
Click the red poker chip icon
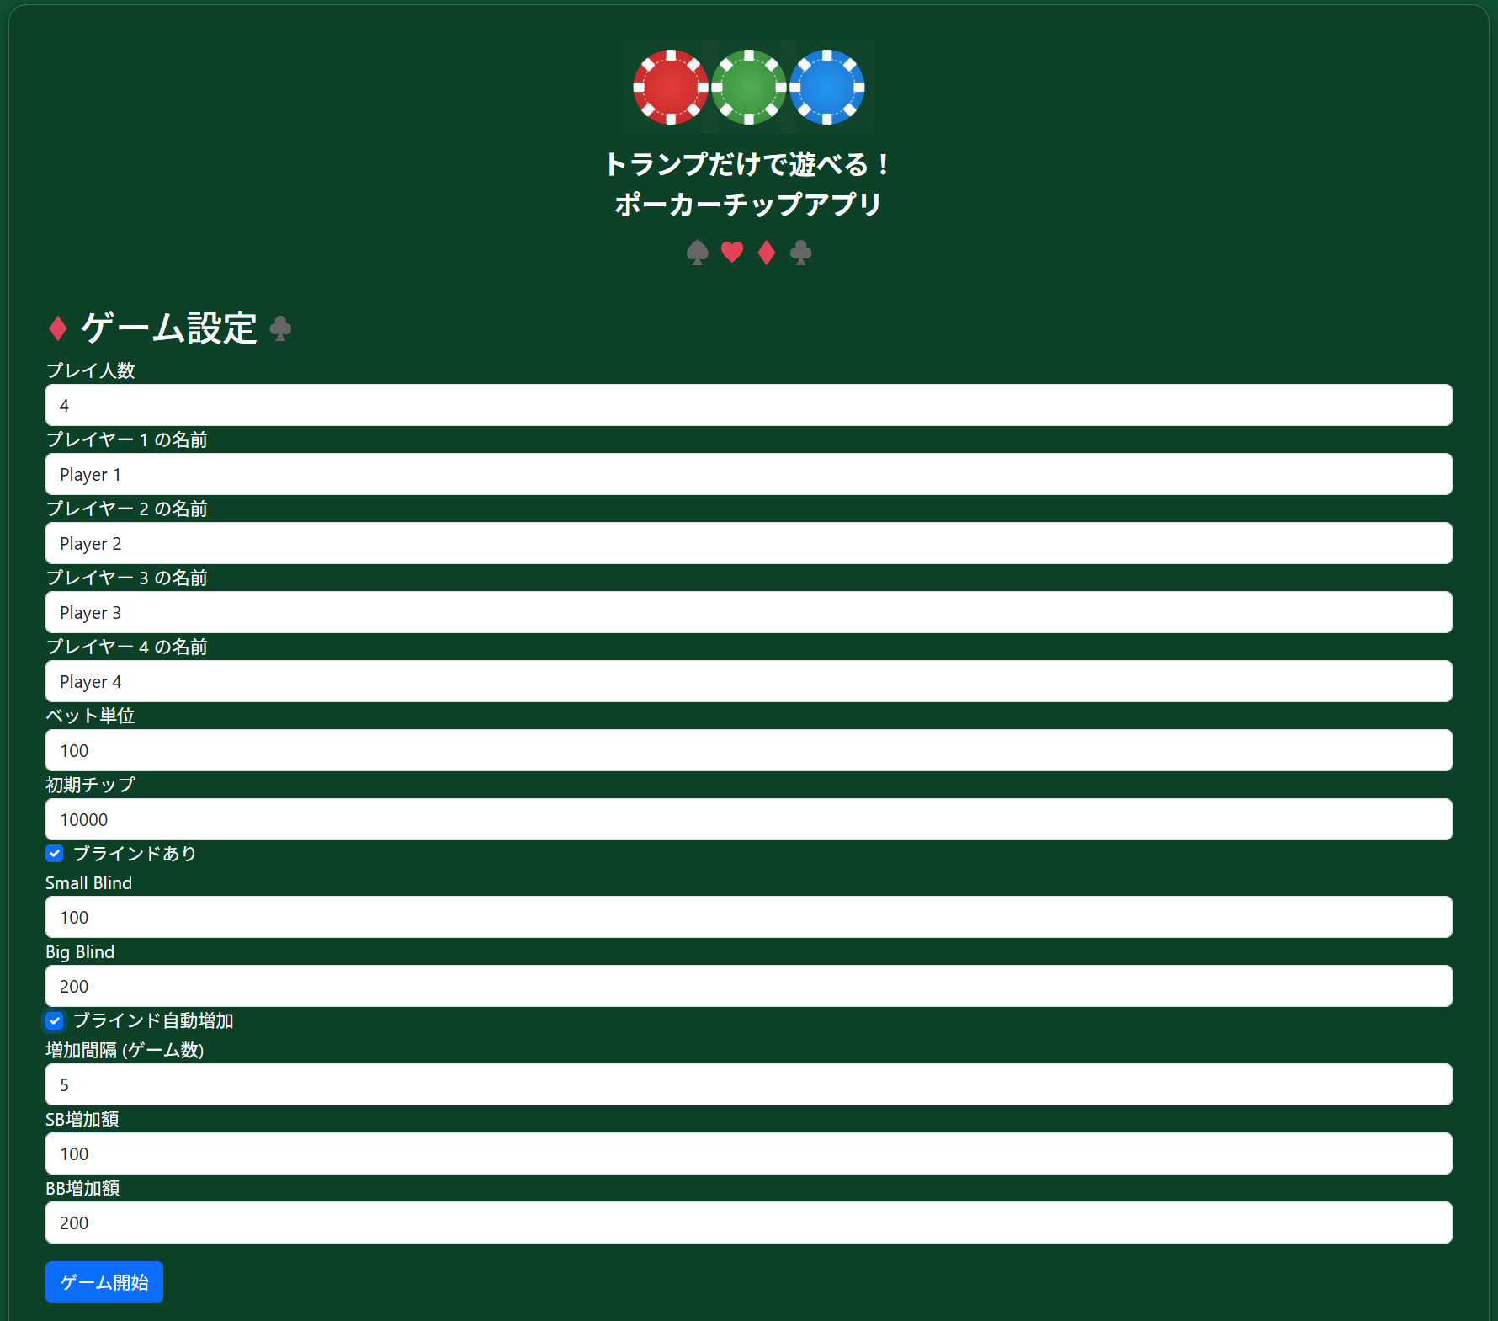pyautogui.click(x=670, y=87)
